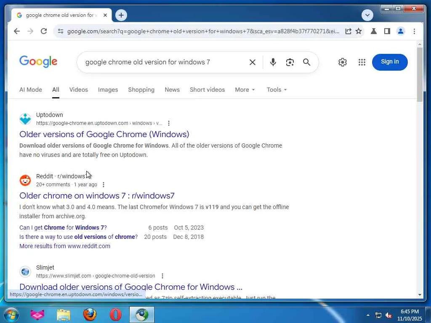Open Download older versions of Google Chrome link
This screenshot has width=431, height=323.
click(x=131, y=287)
